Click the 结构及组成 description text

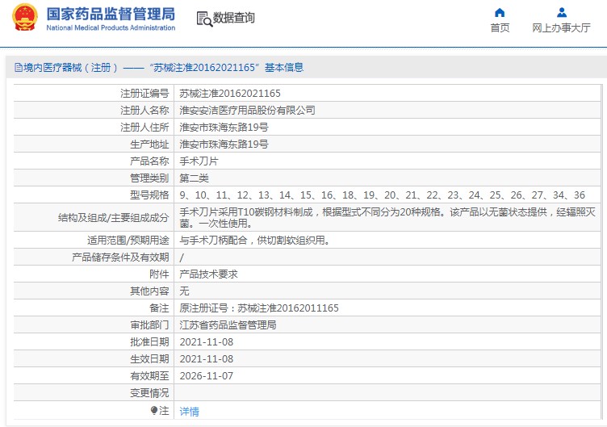(387, 218)
